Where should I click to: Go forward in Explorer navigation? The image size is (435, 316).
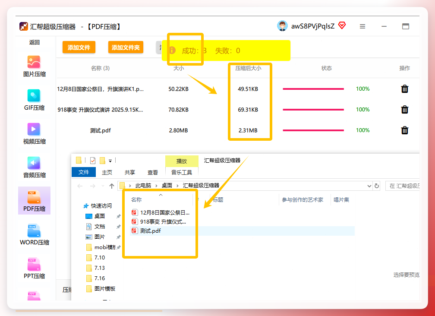(93, 186)
